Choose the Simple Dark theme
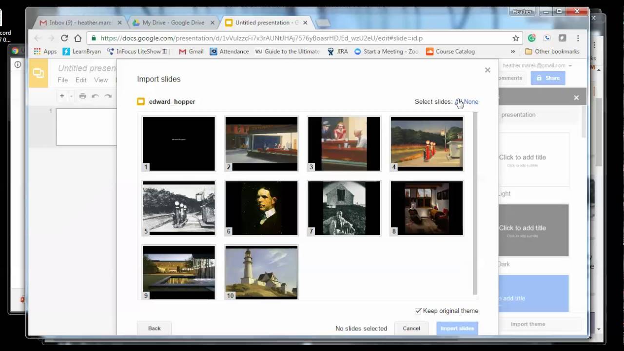The width and height of the screenshot is (624, 351). pos(533,230)
